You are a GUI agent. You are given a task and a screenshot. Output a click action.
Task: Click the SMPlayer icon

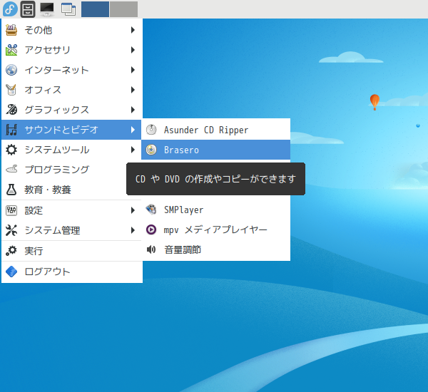(151, 210)
